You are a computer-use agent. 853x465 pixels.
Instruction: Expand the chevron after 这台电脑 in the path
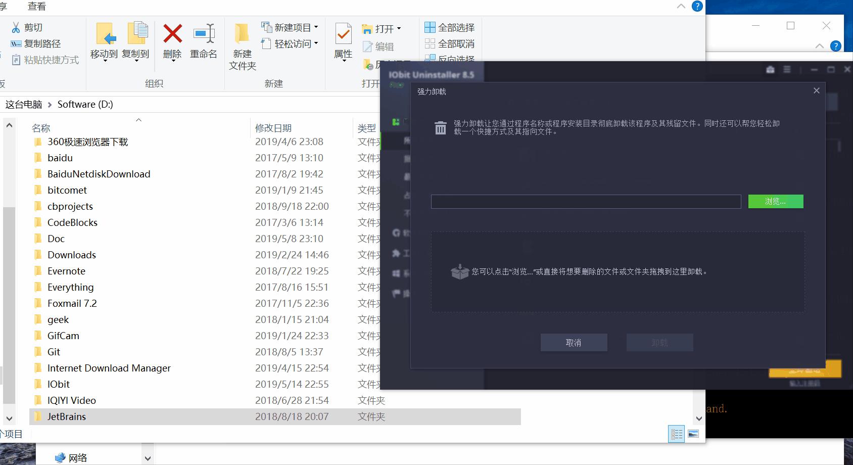pos(50,105)
